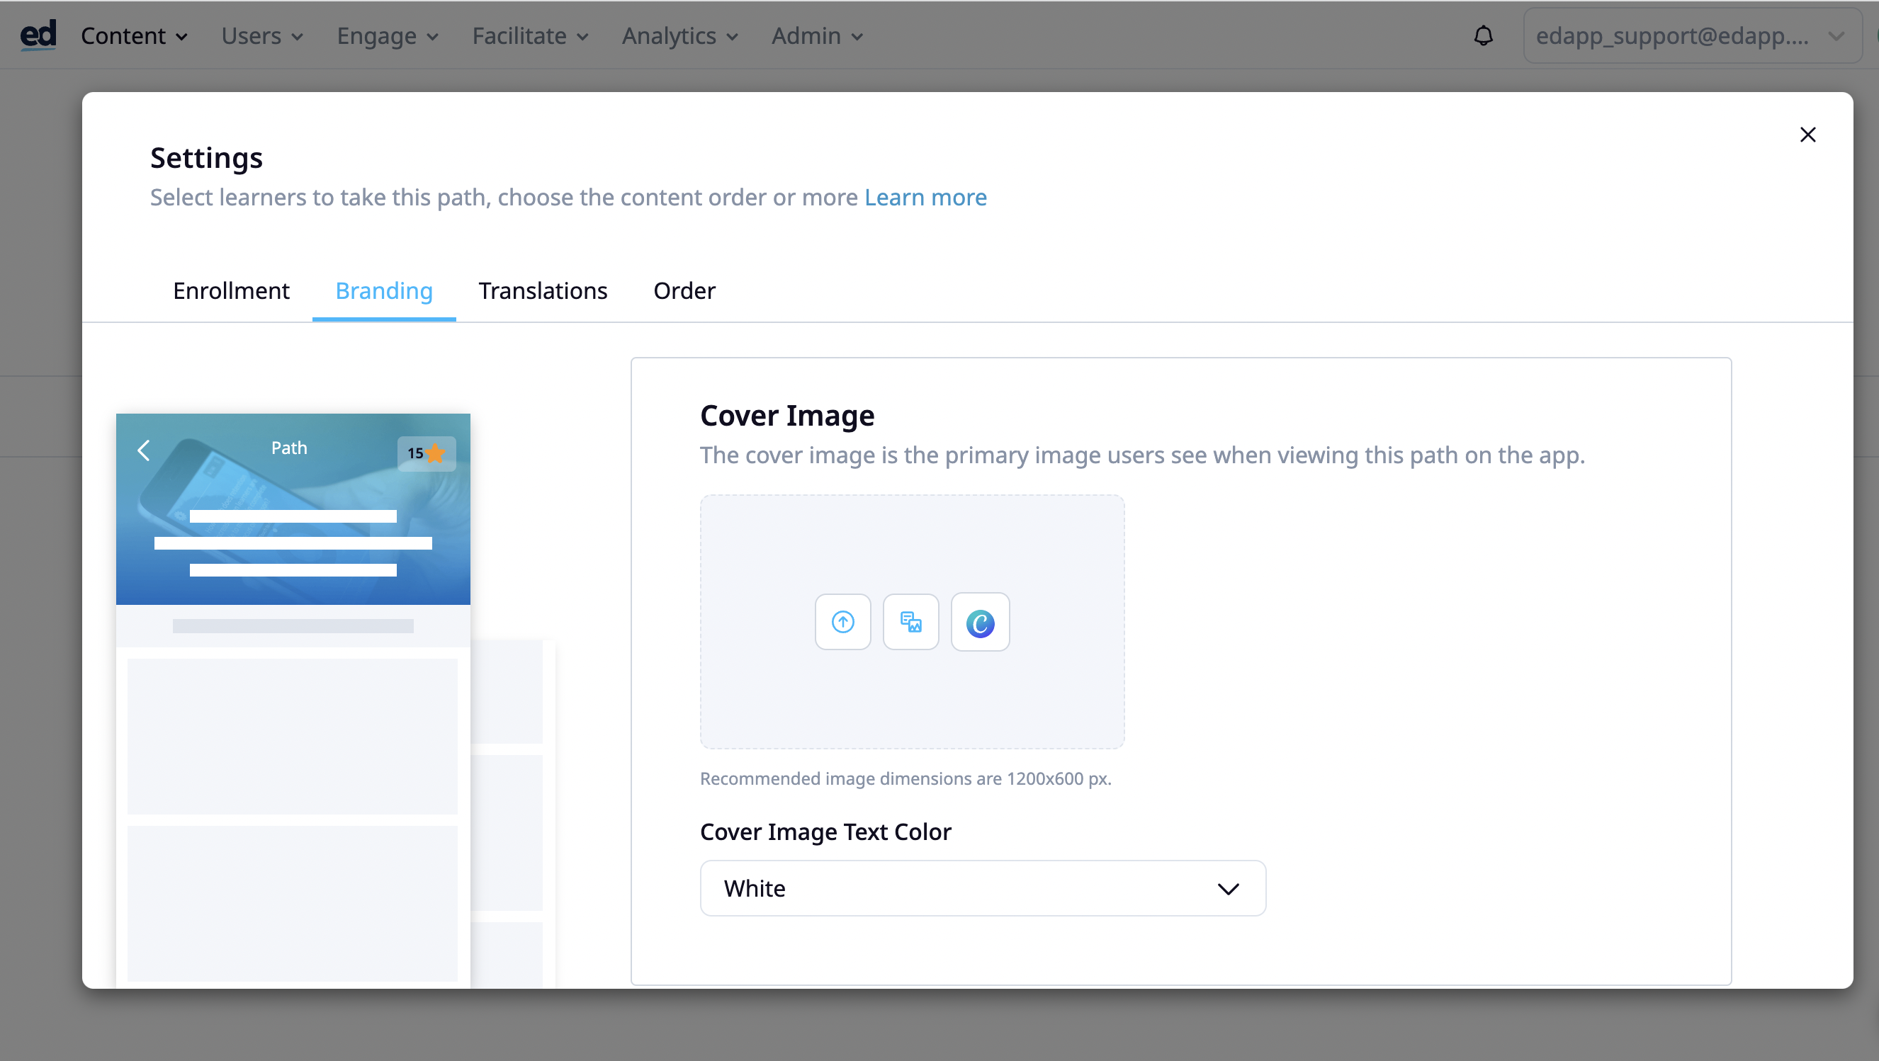Viewport: 1879px width, 1061px height.
Task: Open the Analytics menu
Action: [x=679, y=35]
